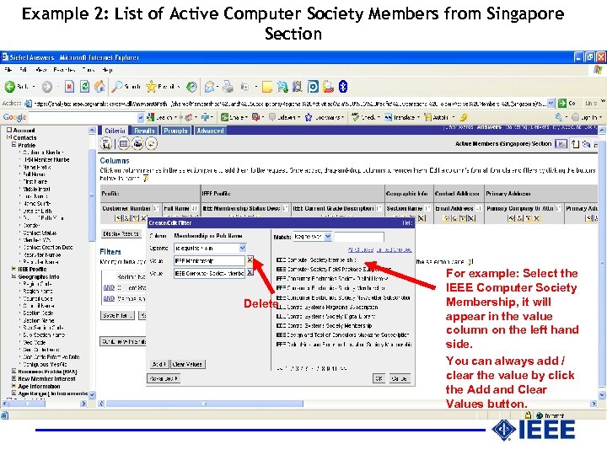The height and width of the screenshot is (455, 607).
Task: Open the Favorites star button
Action: coord(151,87)
